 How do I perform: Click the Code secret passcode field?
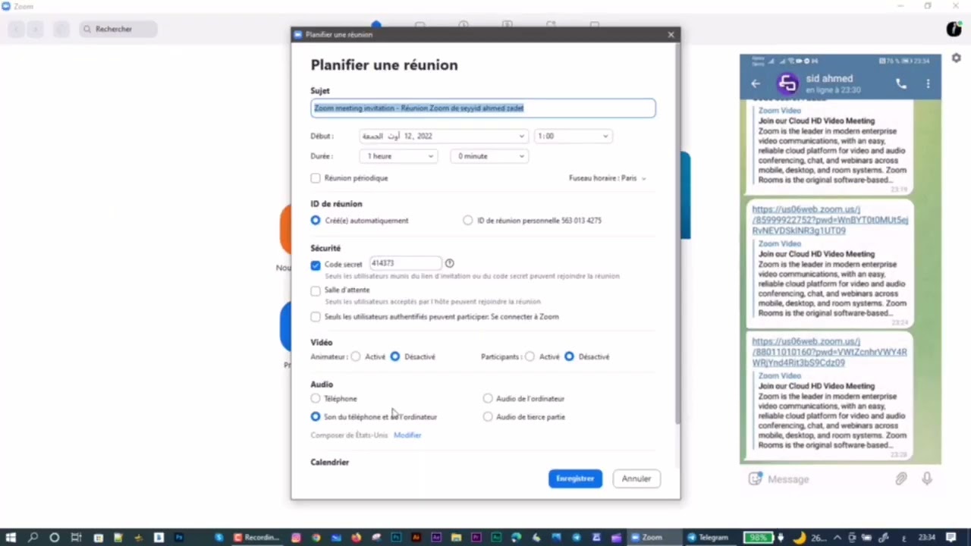pyautogui.click(x=405, y=263)
